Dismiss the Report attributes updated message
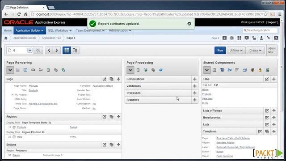 (189, 24)
